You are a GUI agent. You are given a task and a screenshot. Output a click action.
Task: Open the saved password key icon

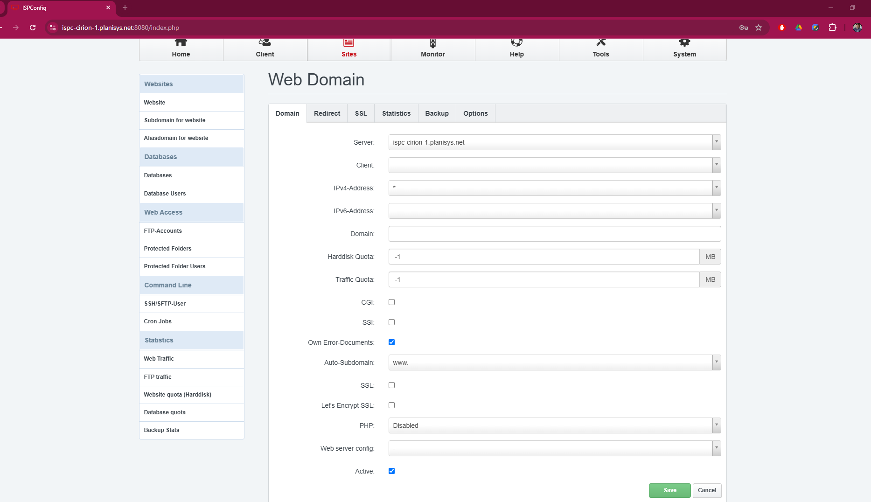coord(744,28)
